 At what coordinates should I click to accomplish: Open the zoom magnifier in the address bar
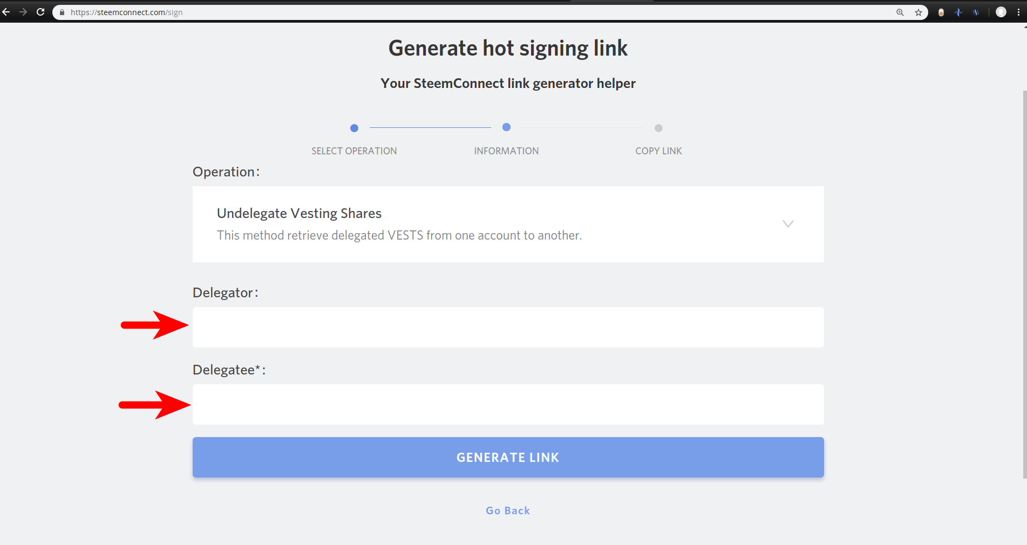coord(900,12)
